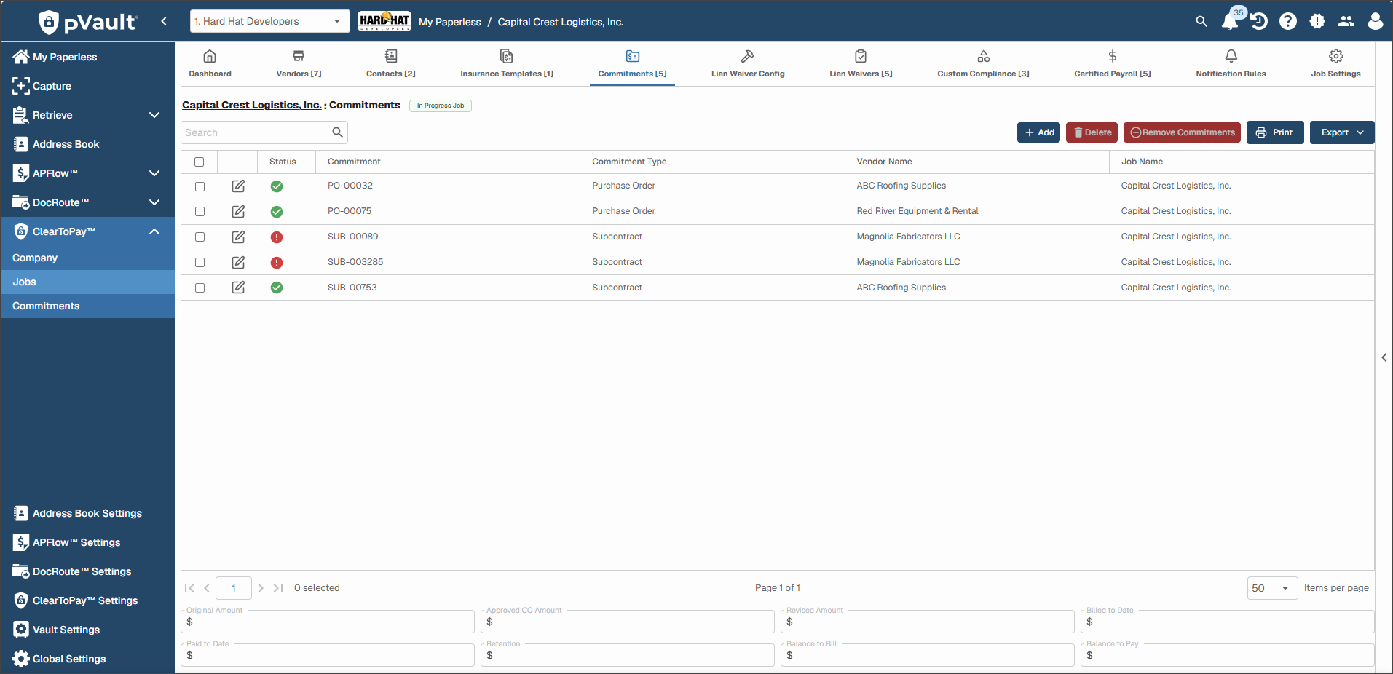
Task: Open the settings gear in top bar
Action: pyautogui.click(x=1317, y=21)
